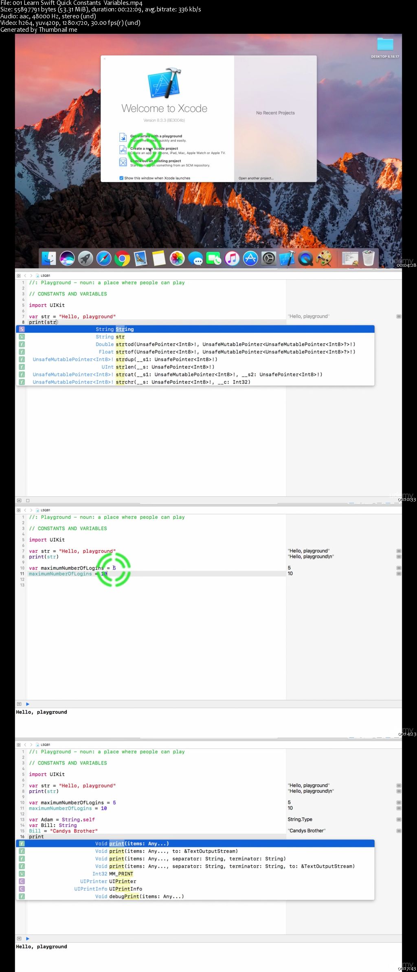Select print(items:separator:terminator:) String completion ending 'terminator: String)'

pyautogui.click(x=195, y=858)
